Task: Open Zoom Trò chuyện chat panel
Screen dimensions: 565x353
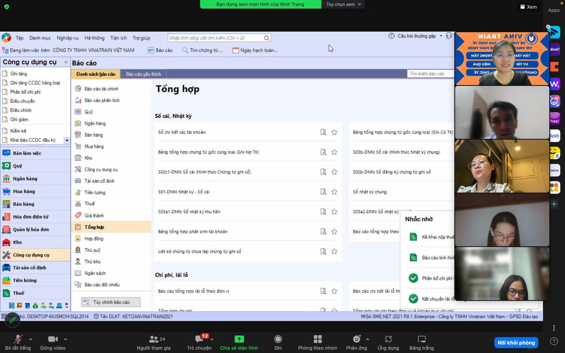Action: 199,343
